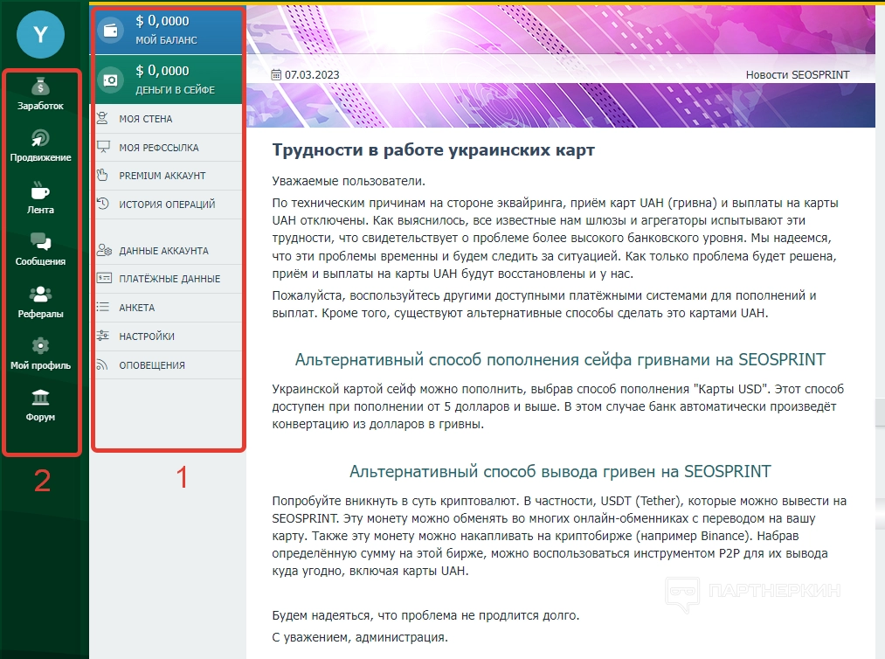885x659 pixels.
Task: Click the Продвижение sidebar label
Action: 41,157
